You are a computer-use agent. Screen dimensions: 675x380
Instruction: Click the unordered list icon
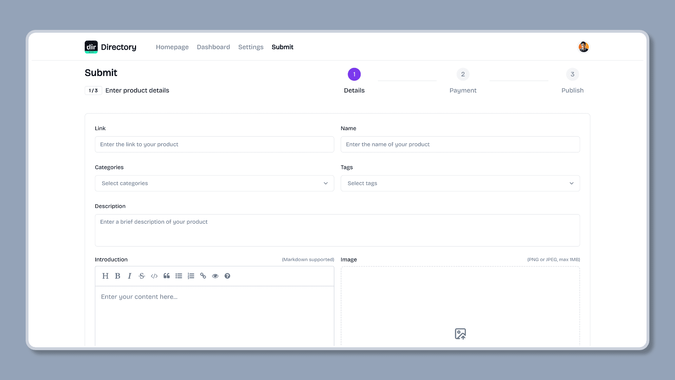[x=179, y=276]
